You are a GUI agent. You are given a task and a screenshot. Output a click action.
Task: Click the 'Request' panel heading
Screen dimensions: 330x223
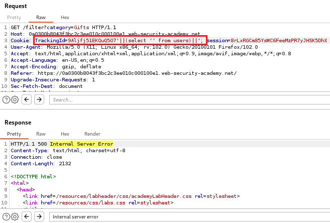[16, 6]
